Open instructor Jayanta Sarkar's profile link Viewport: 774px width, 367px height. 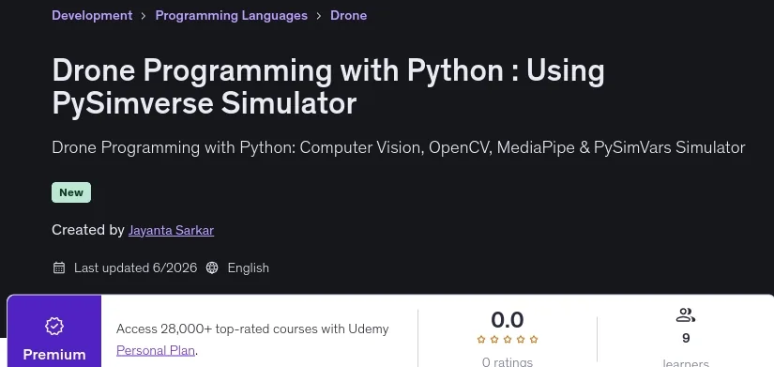171,230
